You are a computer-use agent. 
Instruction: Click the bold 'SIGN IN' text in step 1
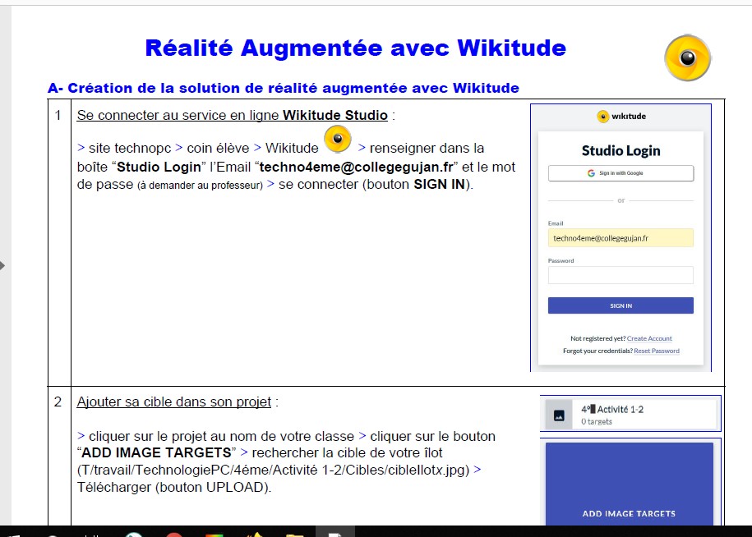(440, 185)
